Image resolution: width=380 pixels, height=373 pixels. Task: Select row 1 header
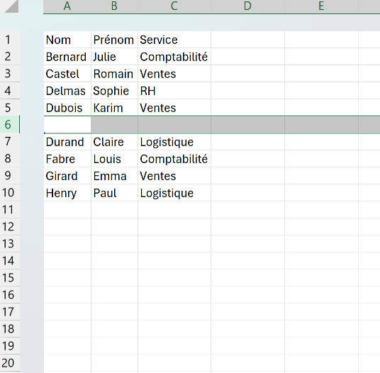(x=10, y=40)
